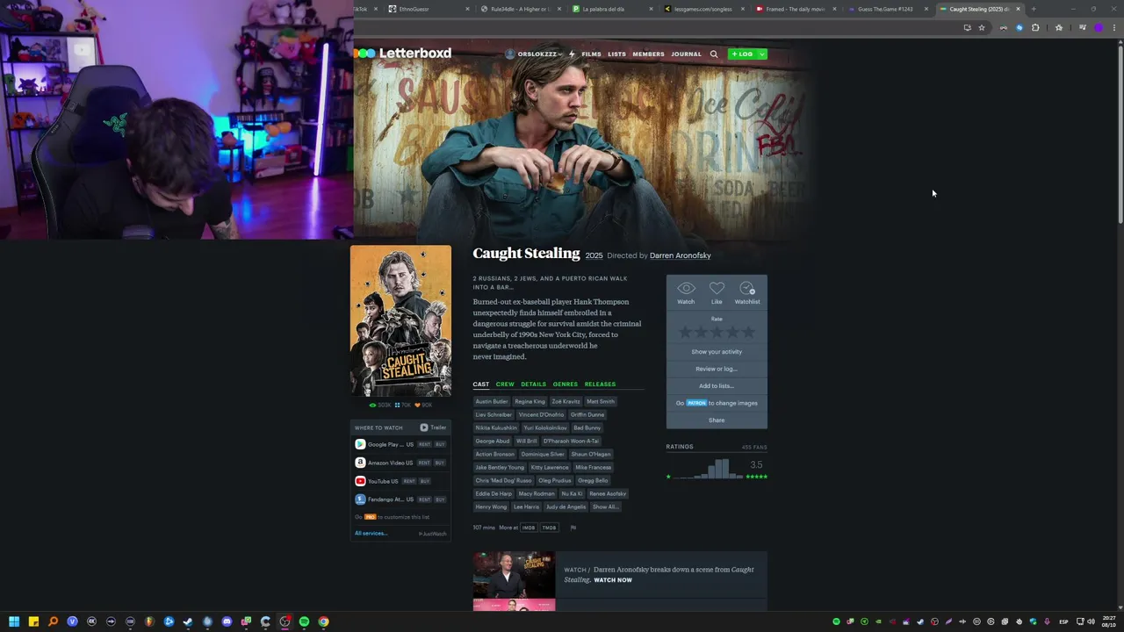Open the LISTS menu
Image resolution: width=1124 pixels, height=632 pixels.
click(617, 54)
